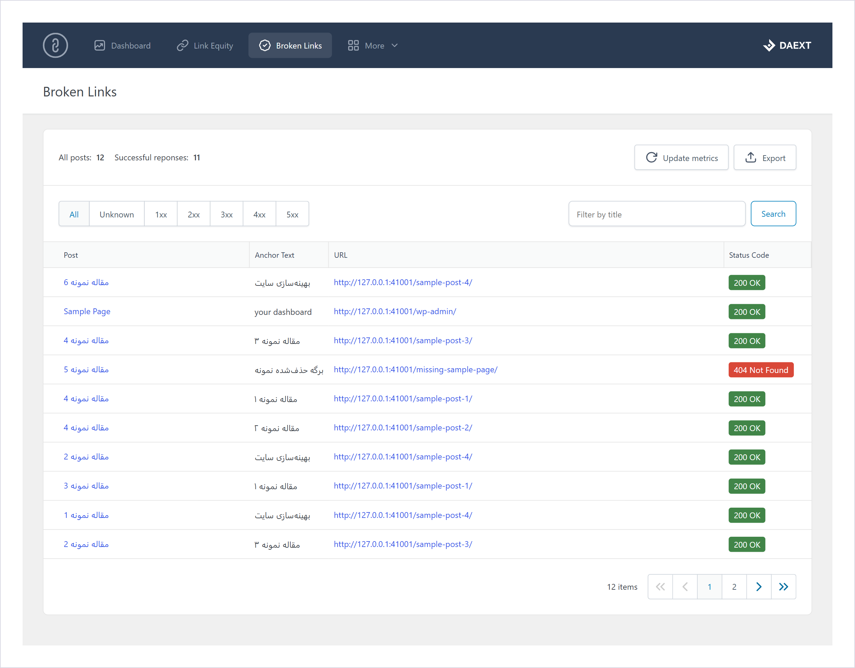Go to previous page arrow
The image size is (855, 668).
click(685, 587)
